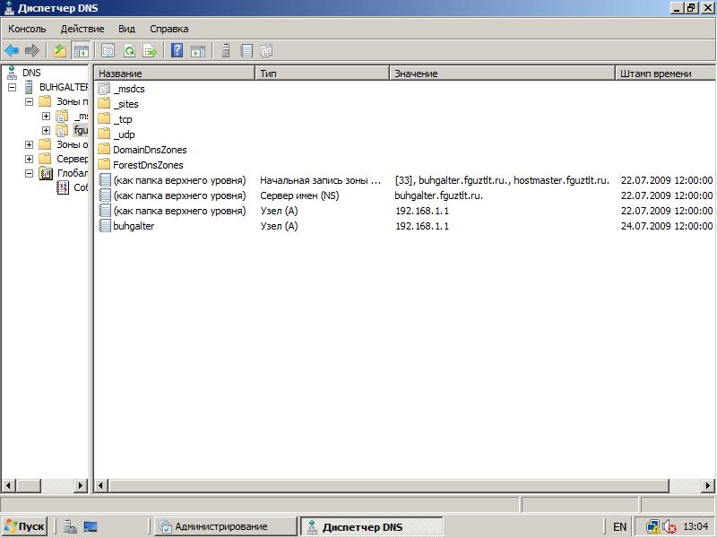Open the Действие menu

pyautogui.click(x=82, y=29)
